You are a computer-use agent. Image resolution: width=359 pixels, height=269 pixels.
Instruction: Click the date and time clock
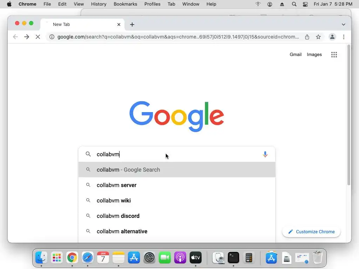click(333, 4)
